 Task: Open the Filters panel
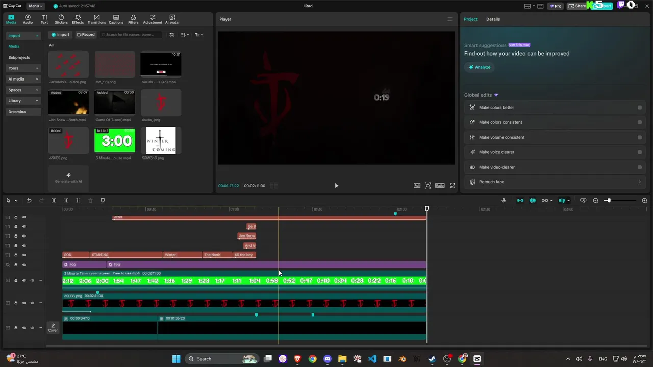pyautogui.click(x=133, y=19)
